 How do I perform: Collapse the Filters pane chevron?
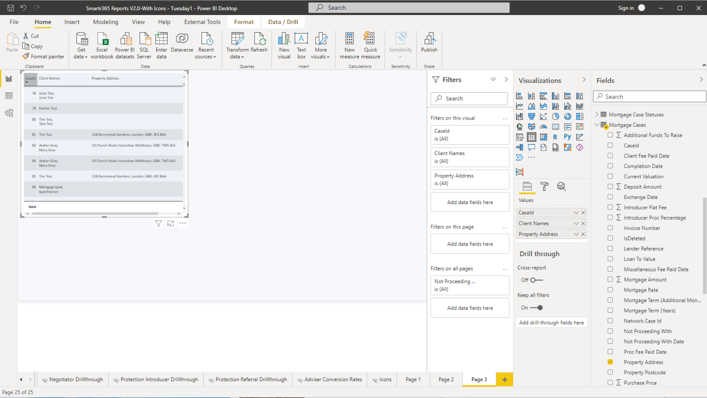pyautogui.click(x=506, y=80)
